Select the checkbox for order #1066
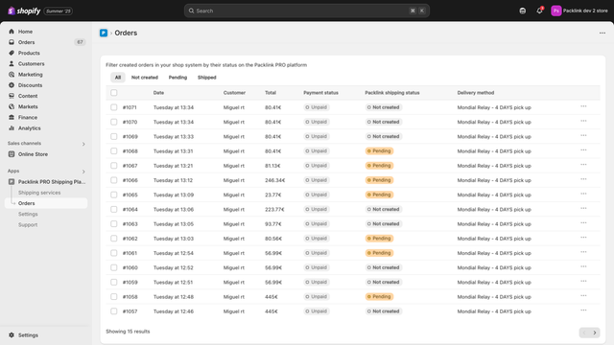The image size is (614, 345). pyautogui.click(x=113, y=180)
